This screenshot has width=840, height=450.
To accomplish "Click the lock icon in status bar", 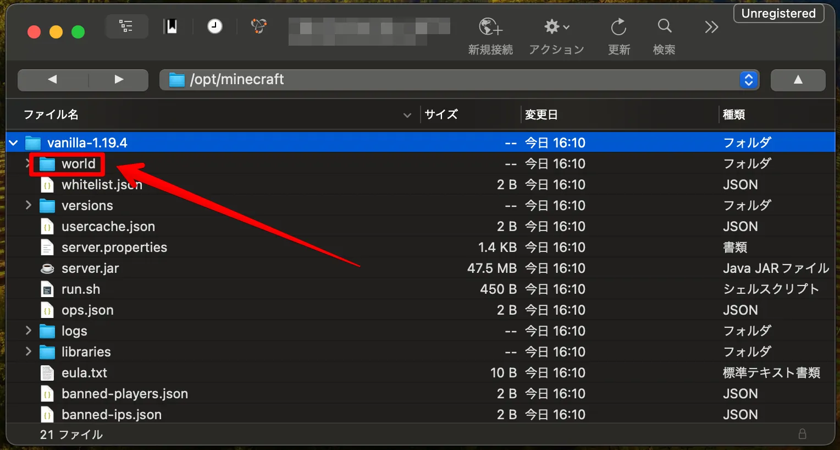I will click(x=802, y=434).
